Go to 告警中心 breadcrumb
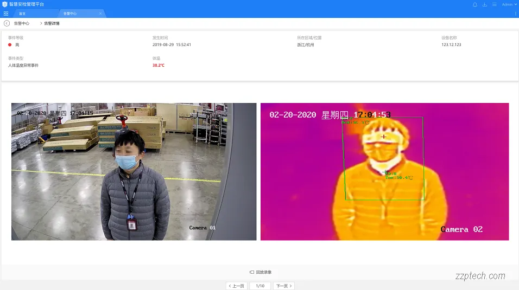 (22, 23)
